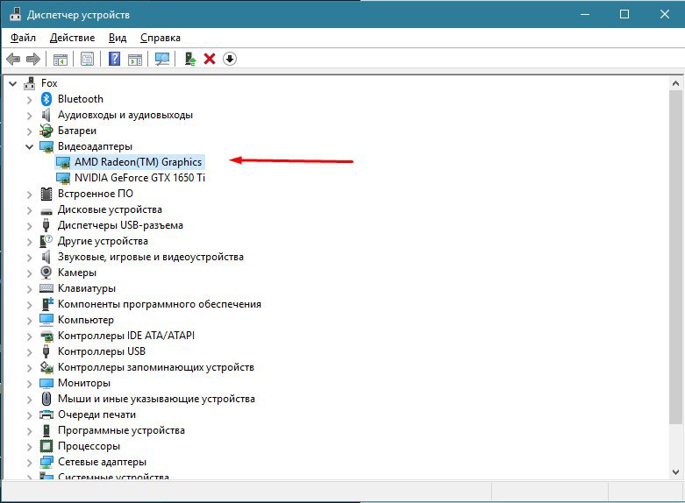The height and width of the screenshot is (503, 685).
Task: Select the Клавиатуры label
Action: coord(87,288)
